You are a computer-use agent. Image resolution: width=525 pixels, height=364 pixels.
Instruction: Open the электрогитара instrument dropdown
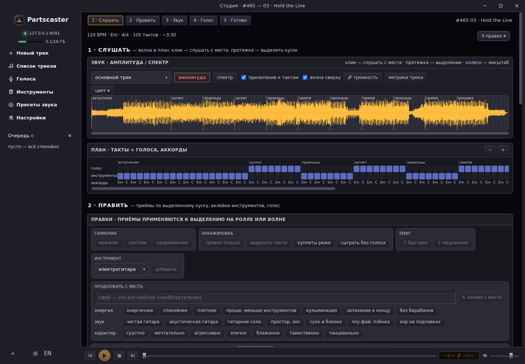click(x=122, y=269)
